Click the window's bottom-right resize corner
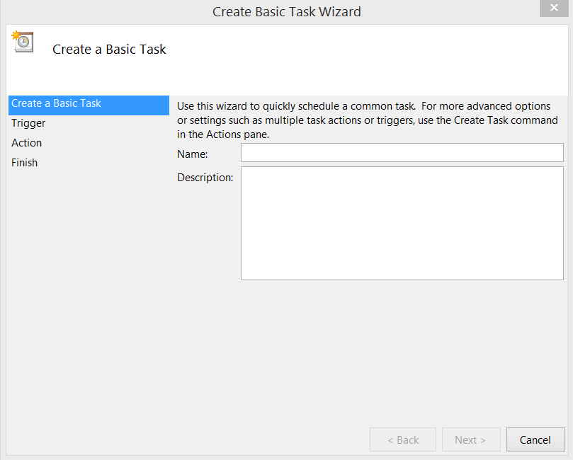 pyautogui.click(x=568, y=455)
